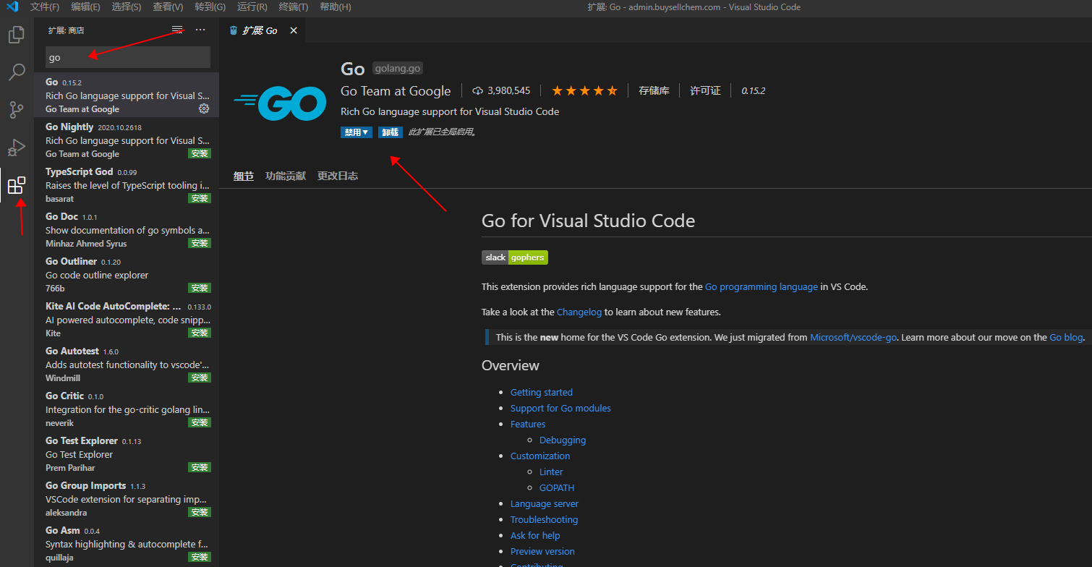The image size is (1092, 567).
Task: Open the Run and Debug view
Action: 16,148
